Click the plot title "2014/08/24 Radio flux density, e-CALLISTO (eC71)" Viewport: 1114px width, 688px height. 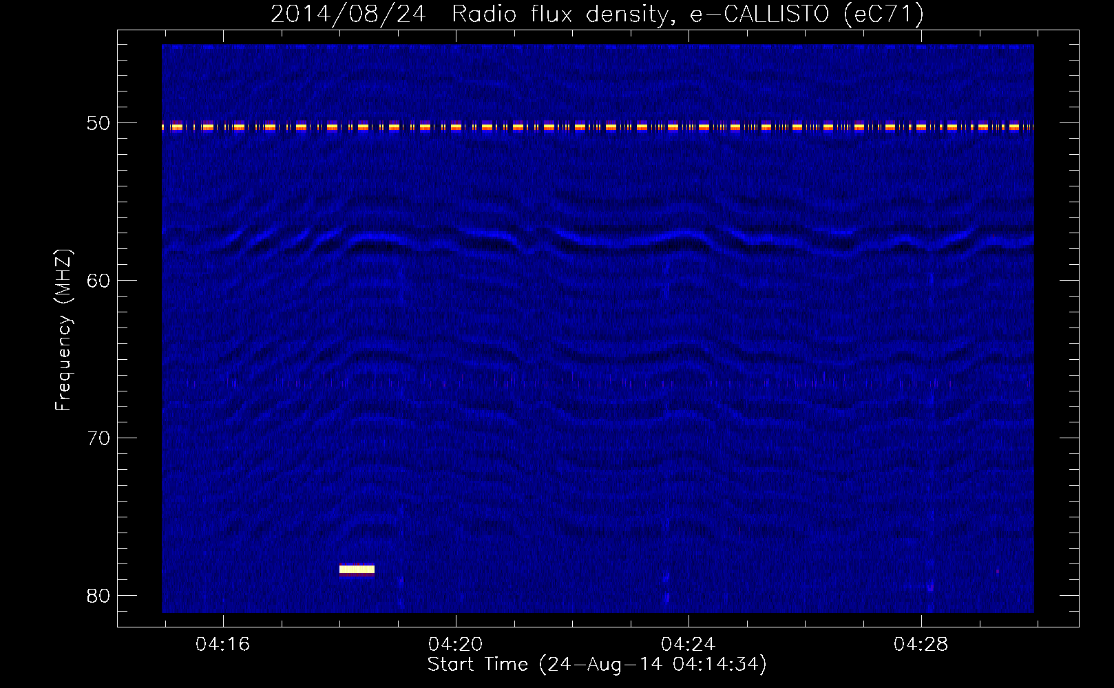597,14
